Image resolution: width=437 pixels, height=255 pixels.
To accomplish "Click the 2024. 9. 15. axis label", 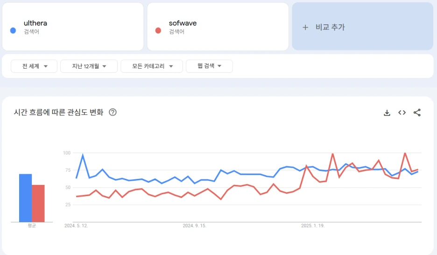I will coord(195,226).
